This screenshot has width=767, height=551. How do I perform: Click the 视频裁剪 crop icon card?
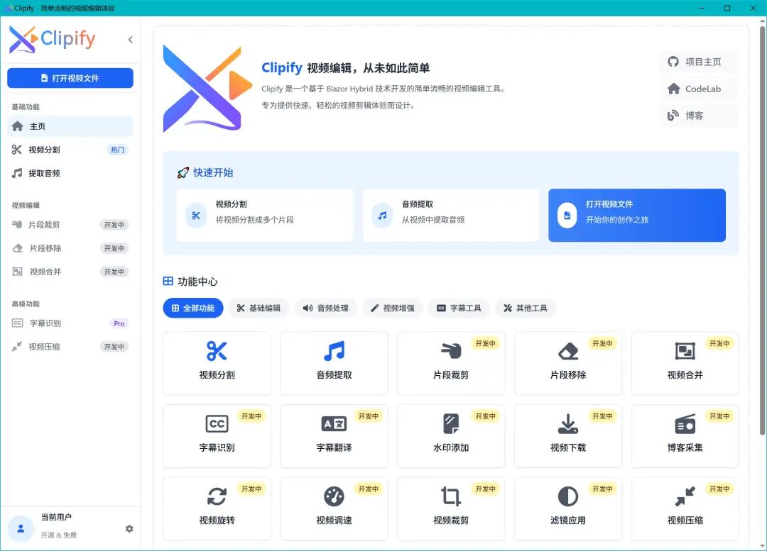[x=451, y=508]
